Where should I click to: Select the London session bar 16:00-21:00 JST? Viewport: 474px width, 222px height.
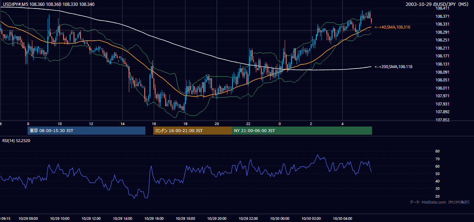(x=192, y=131)
